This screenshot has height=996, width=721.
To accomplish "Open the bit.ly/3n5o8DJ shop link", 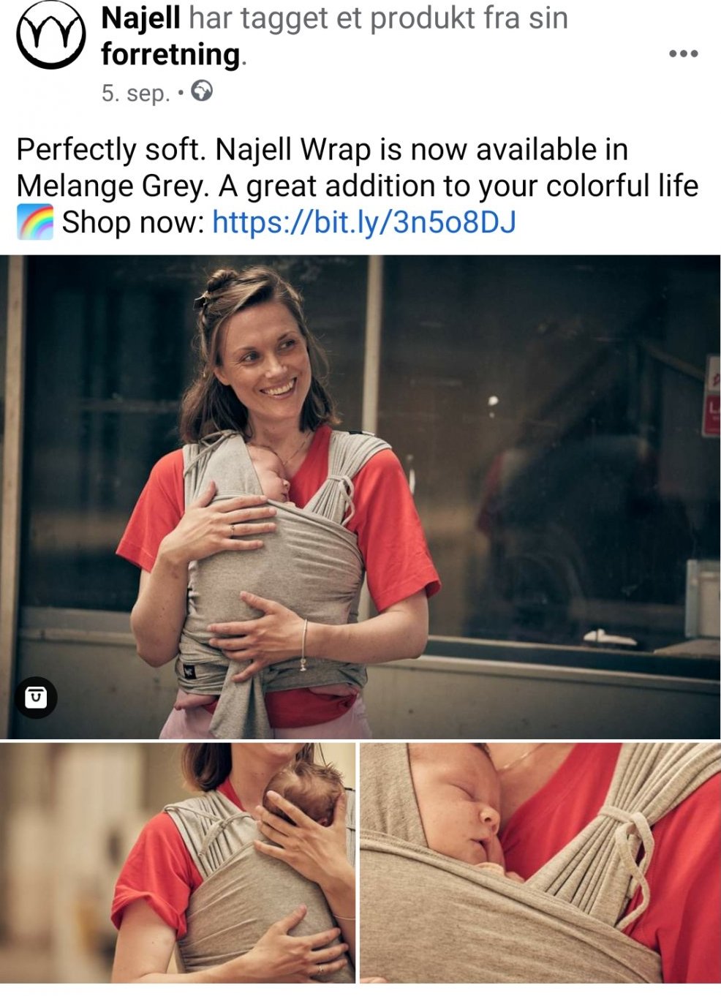I will (363, 222).
